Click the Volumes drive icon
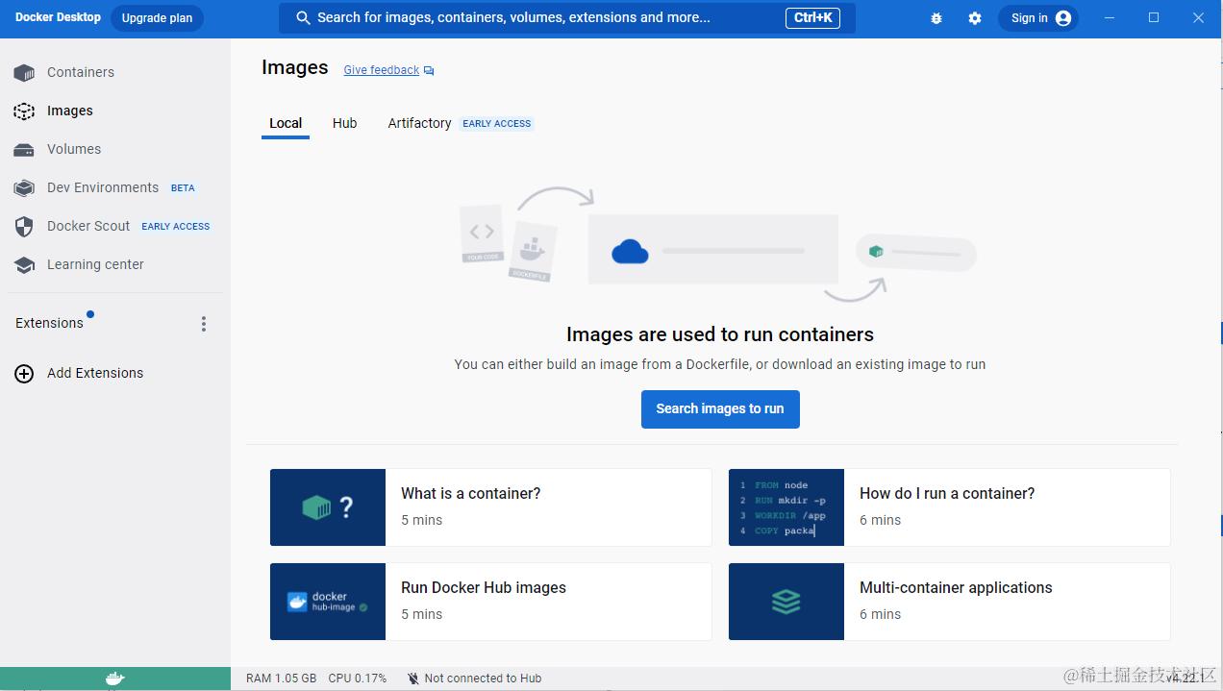This screenshot has width=1223, height=691. [x=24, y=150]
